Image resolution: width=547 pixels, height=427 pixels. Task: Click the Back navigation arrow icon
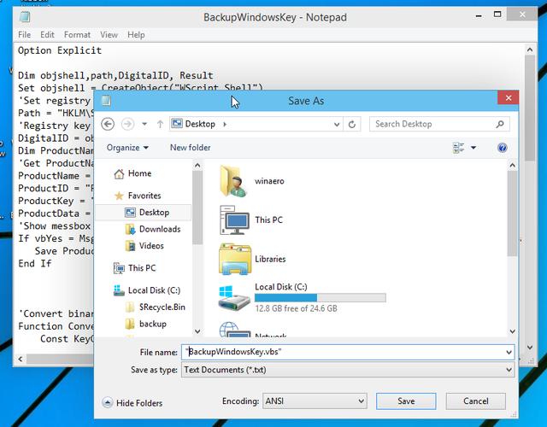coord(109,124)
